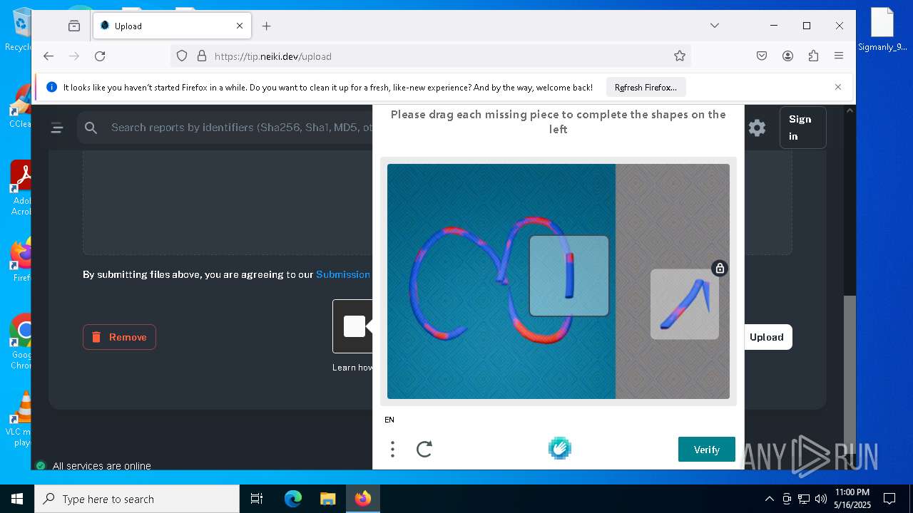Click the Sign in button
This screenshot has width=913, height=513.
pos(802,128)
